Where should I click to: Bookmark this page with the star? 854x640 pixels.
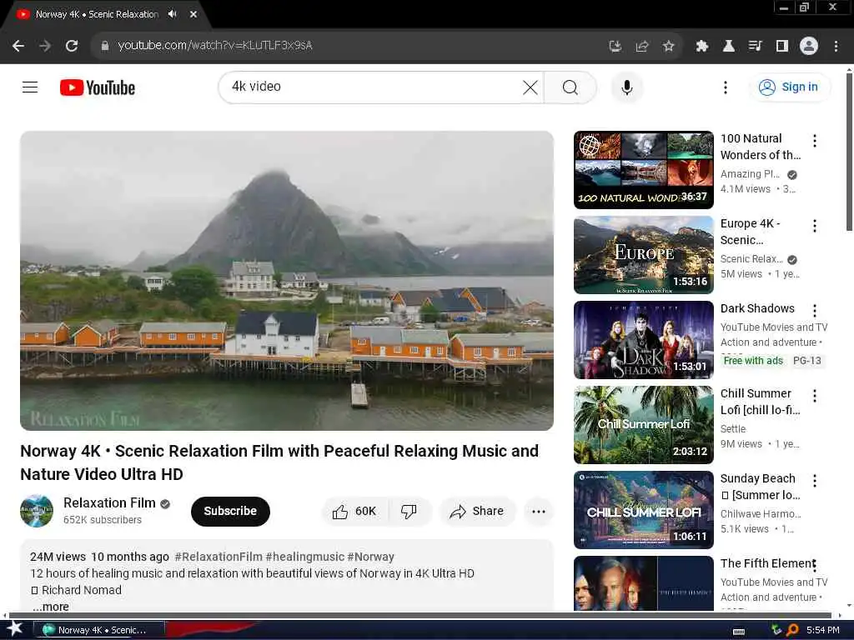[x=669, y=46]
